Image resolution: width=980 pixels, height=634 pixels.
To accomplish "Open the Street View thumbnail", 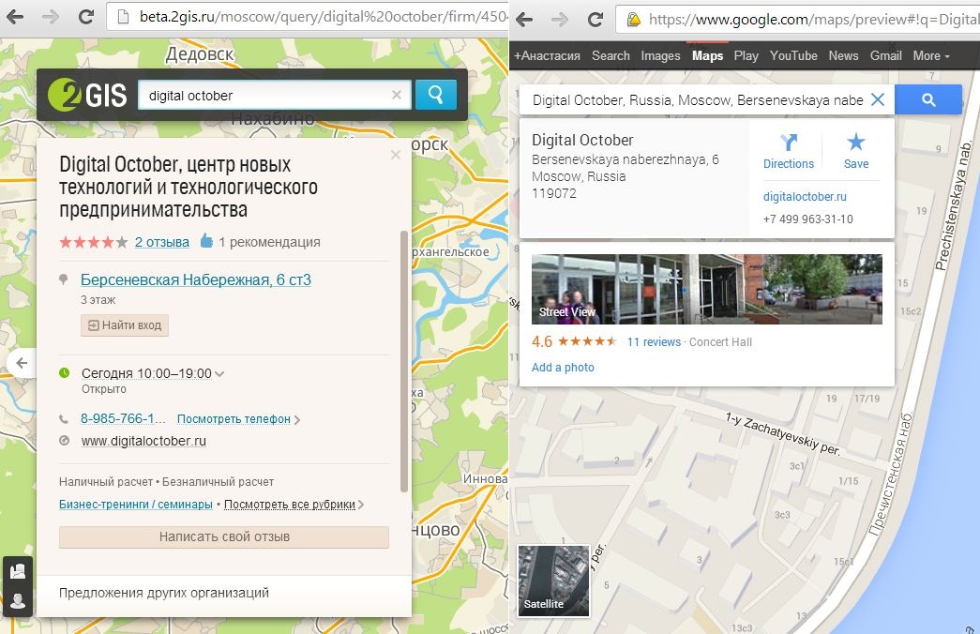I will point(706,289).
